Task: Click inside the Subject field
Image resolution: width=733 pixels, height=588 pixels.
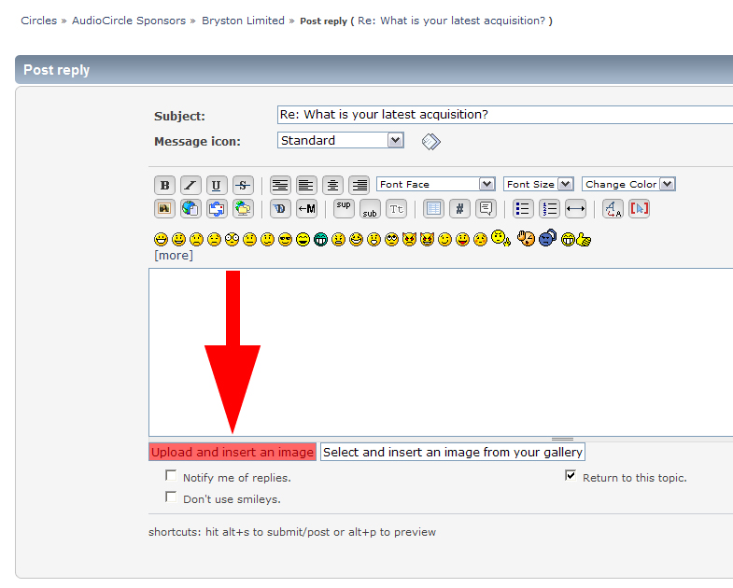Action: pos(505,115)
